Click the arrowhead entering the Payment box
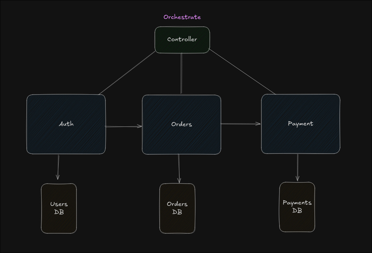 tap(258, 124)
